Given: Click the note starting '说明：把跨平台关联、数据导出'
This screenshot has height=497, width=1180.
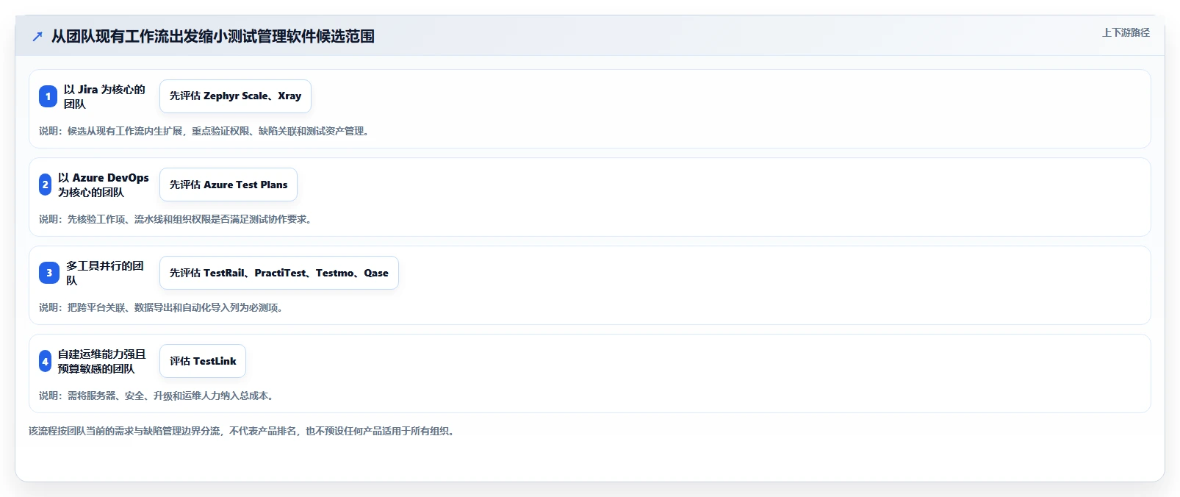Looking at the screenshot, I should (163, 307).
